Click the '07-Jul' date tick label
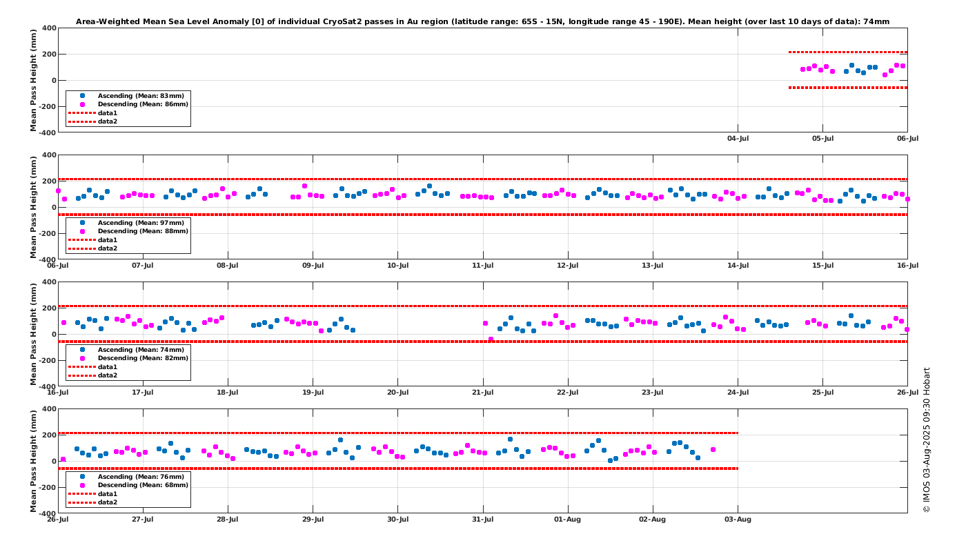 (x=143, y=266)
